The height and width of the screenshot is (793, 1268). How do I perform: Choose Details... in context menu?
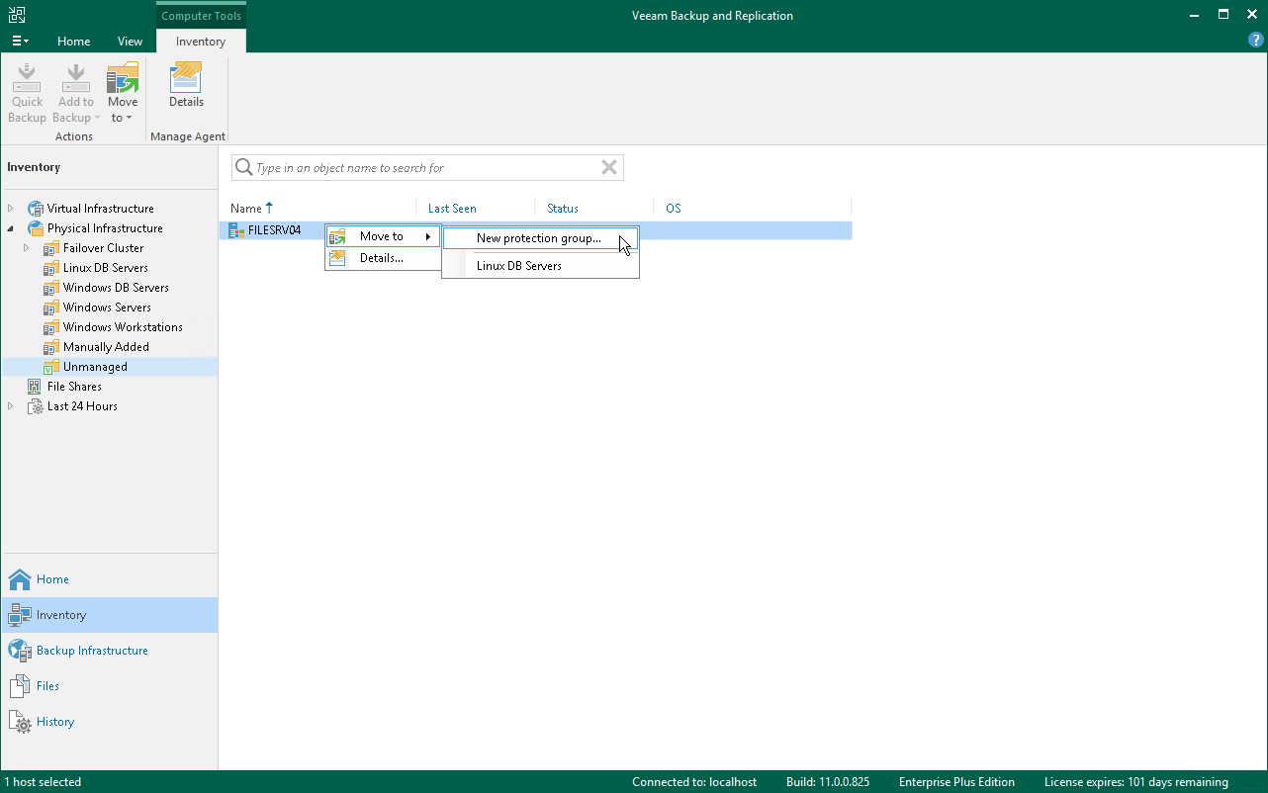(383, 258)
